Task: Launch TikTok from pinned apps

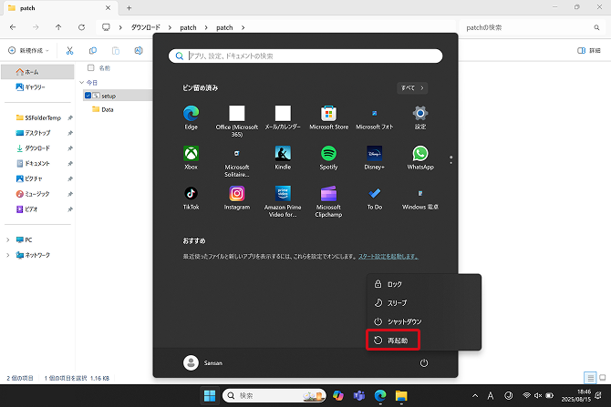Action: point(191,198)
